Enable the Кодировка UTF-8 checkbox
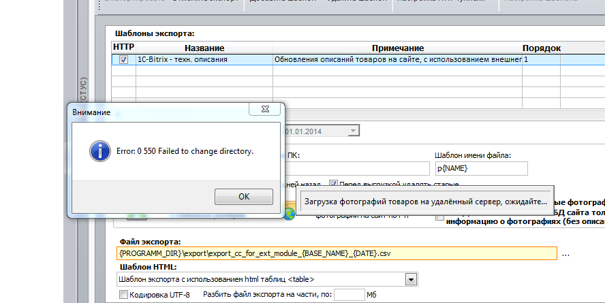This screenshot has width=605, height=303. [123, 295]
